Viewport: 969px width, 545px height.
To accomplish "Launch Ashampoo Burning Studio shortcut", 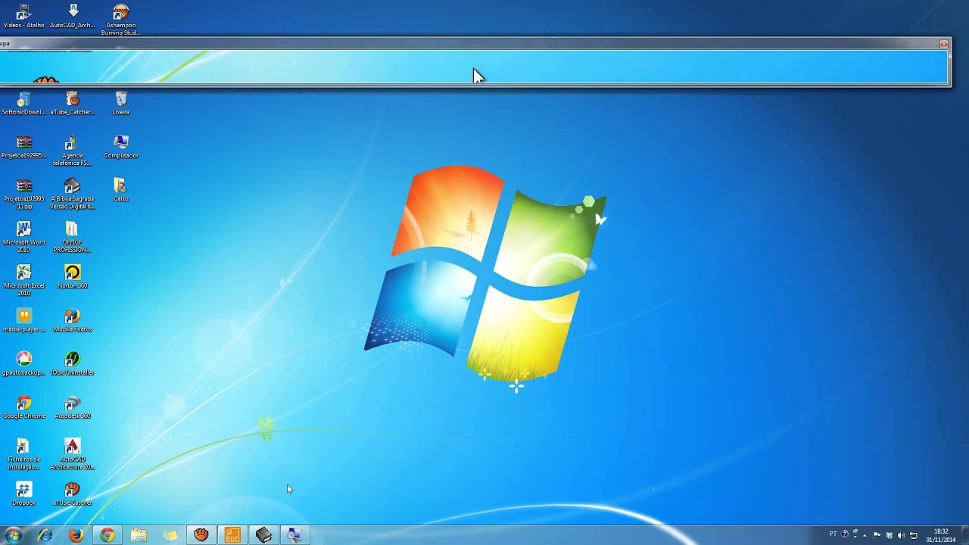I will [x=120, y=19].
